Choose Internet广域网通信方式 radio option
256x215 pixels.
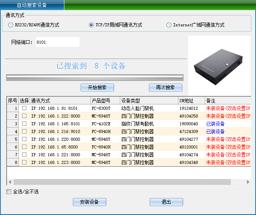point(169,25)
